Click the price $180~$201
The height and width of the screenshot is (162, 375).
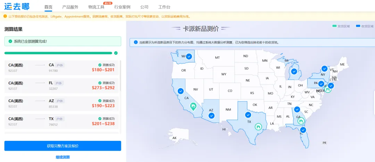coord(103,70)
